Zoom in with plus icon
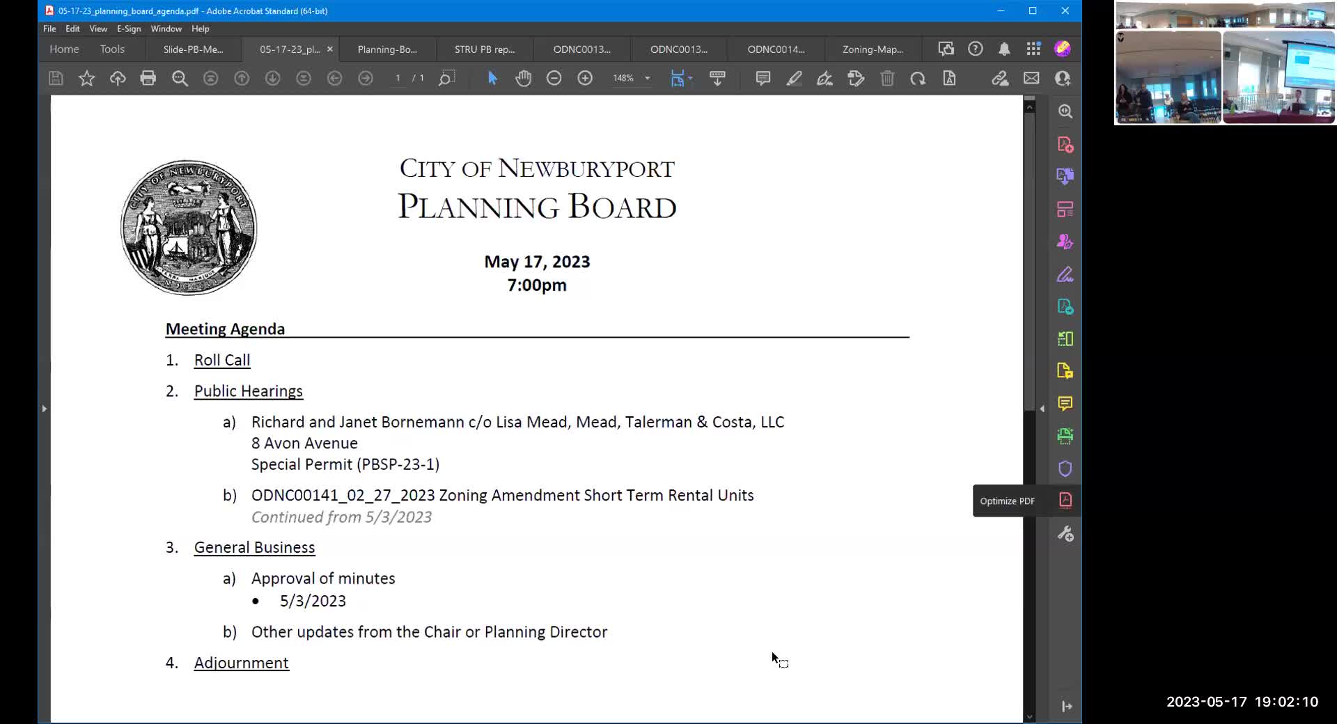The height and width of the screenshot is (724, 1337). click(585, 79)
